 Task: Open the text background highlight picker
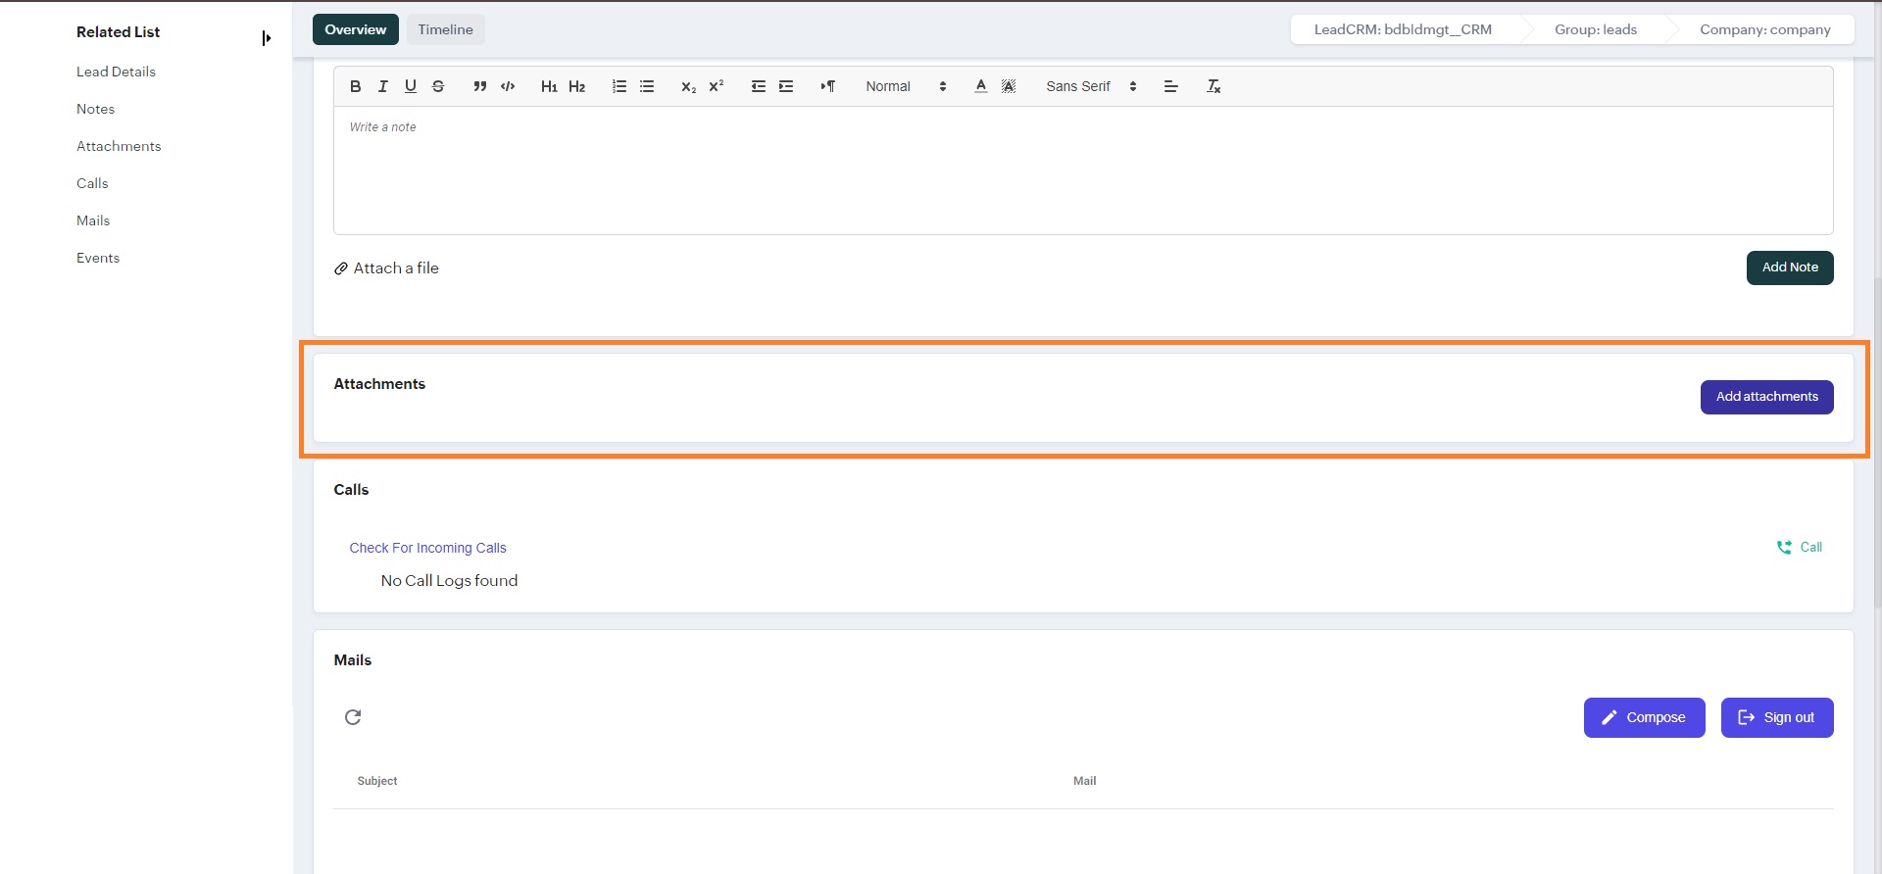pyautogui.click(x=1009, y=86)
